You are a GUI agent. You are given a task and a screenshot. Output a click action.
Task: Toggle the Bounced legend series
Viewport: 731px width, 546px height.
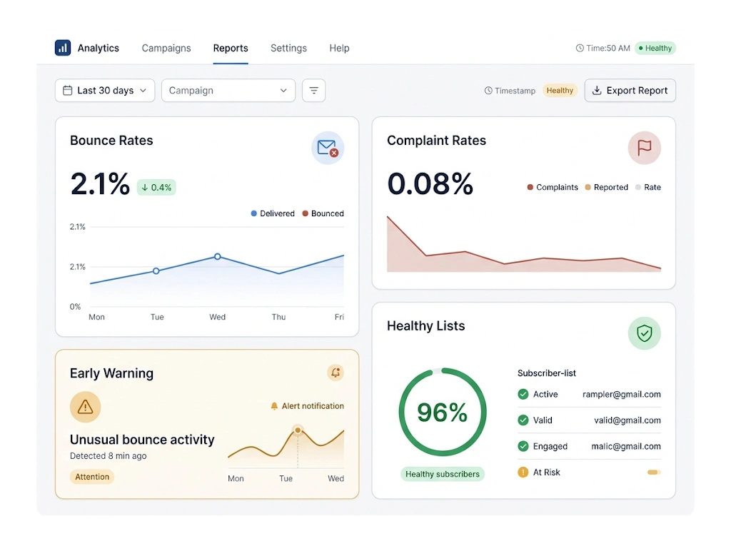[x=323, y=213]
